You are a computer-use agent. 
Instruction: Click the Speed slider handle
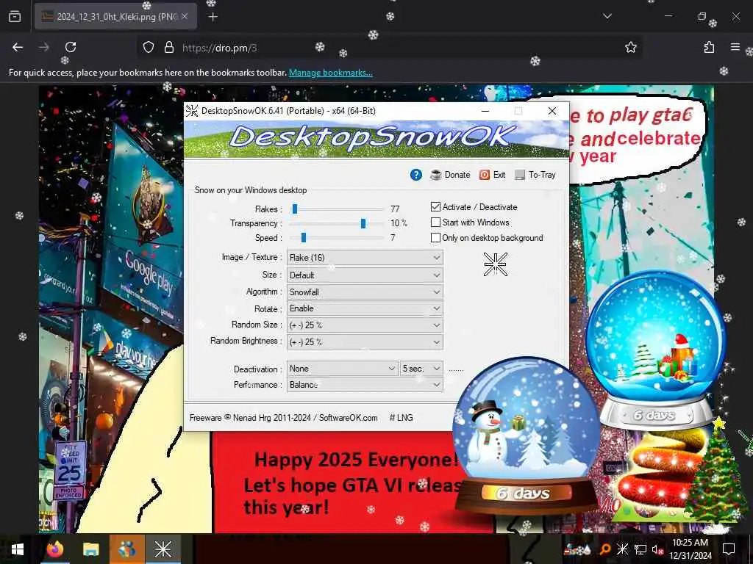point(304,238)
